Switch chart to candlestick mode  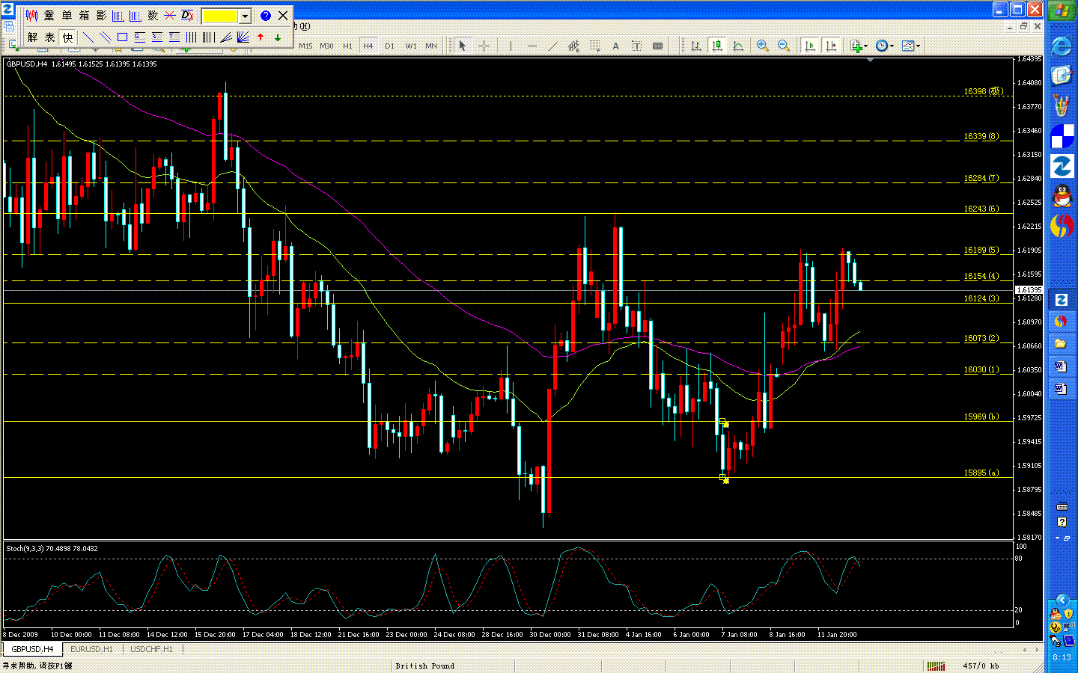coord(717,46)
